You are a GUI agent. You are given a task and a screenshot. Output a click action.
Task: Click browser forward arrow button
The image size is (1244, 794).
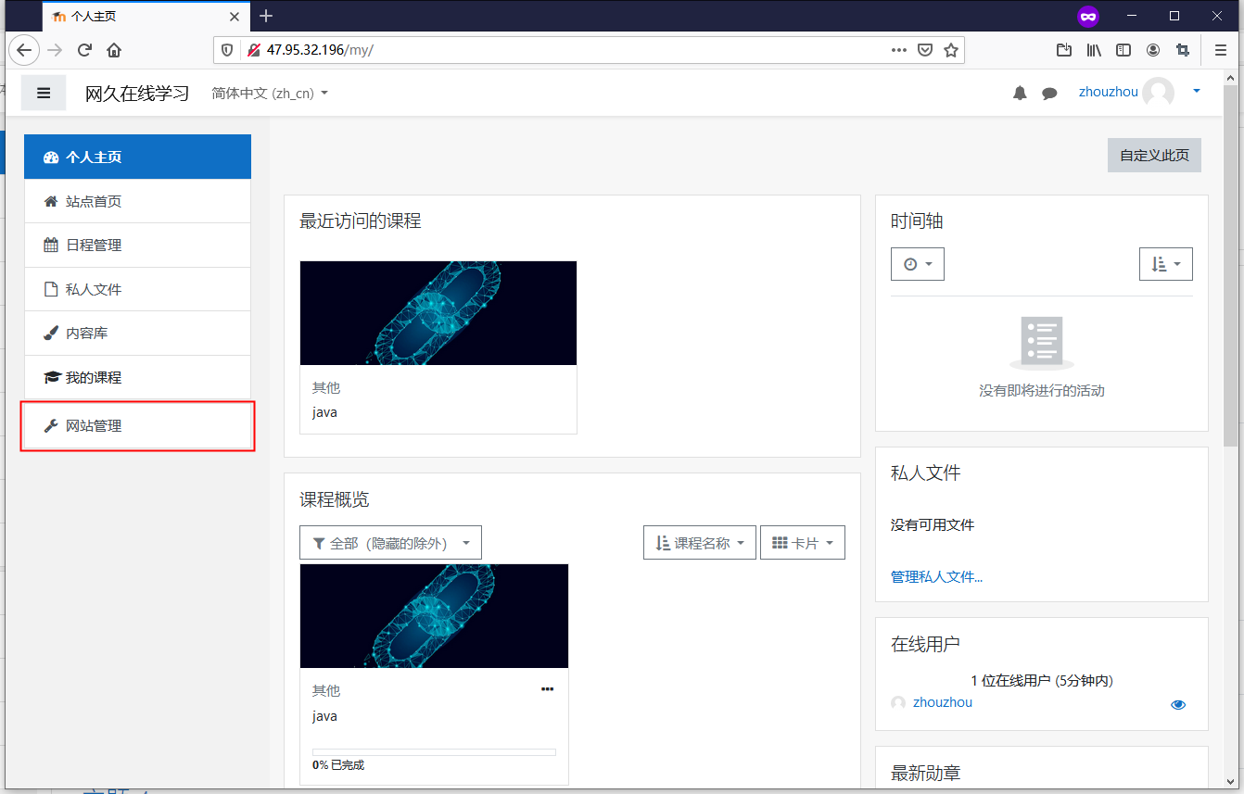55,50
